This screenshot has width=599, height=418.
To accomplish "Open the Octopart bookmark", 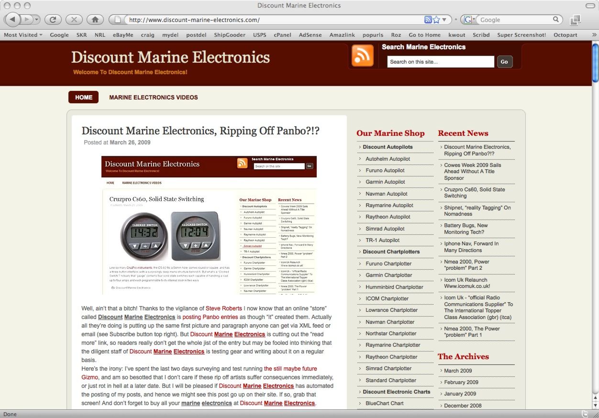I will [566, 35].
